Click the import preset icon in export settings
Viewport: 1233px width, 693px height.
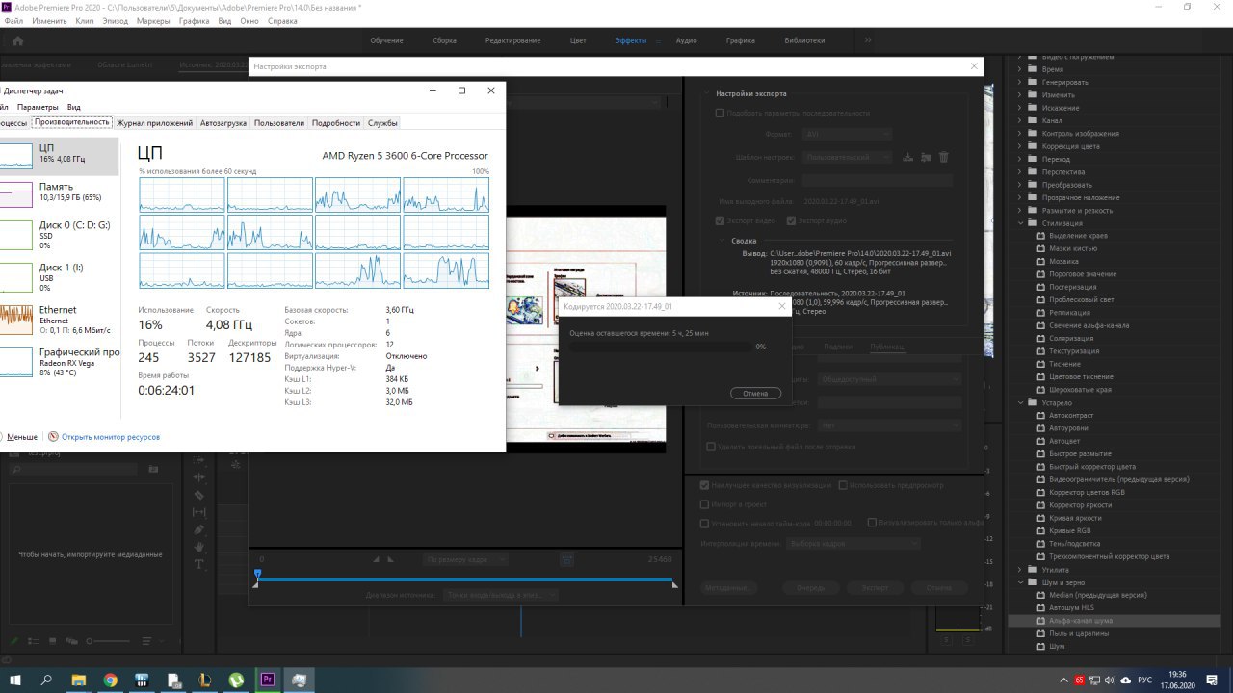(x=926, y=157)
